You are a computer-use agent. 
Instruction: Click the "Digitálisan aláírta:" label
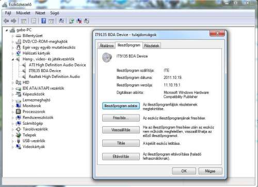130,93
